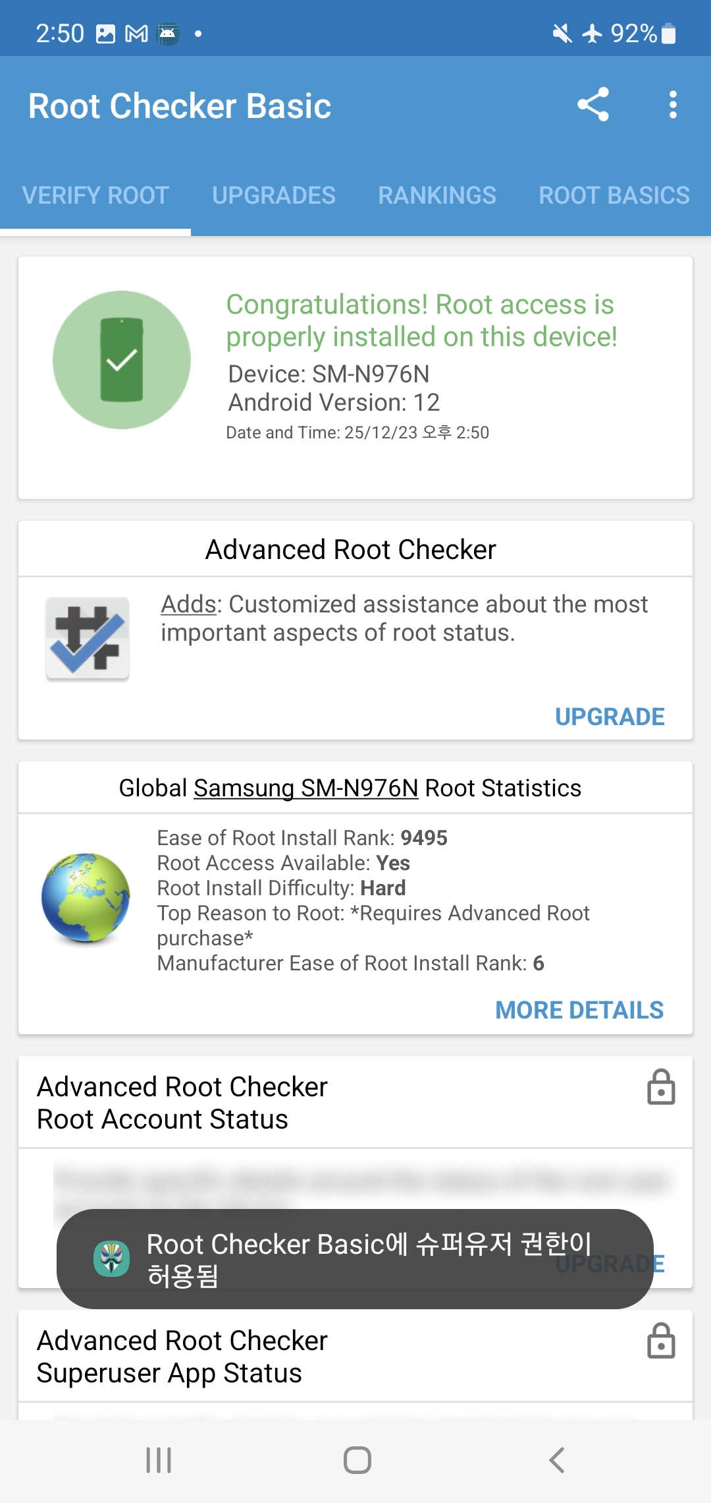Open the three-dot overflow menu
Screen dimensions: 711x1503
672,105
